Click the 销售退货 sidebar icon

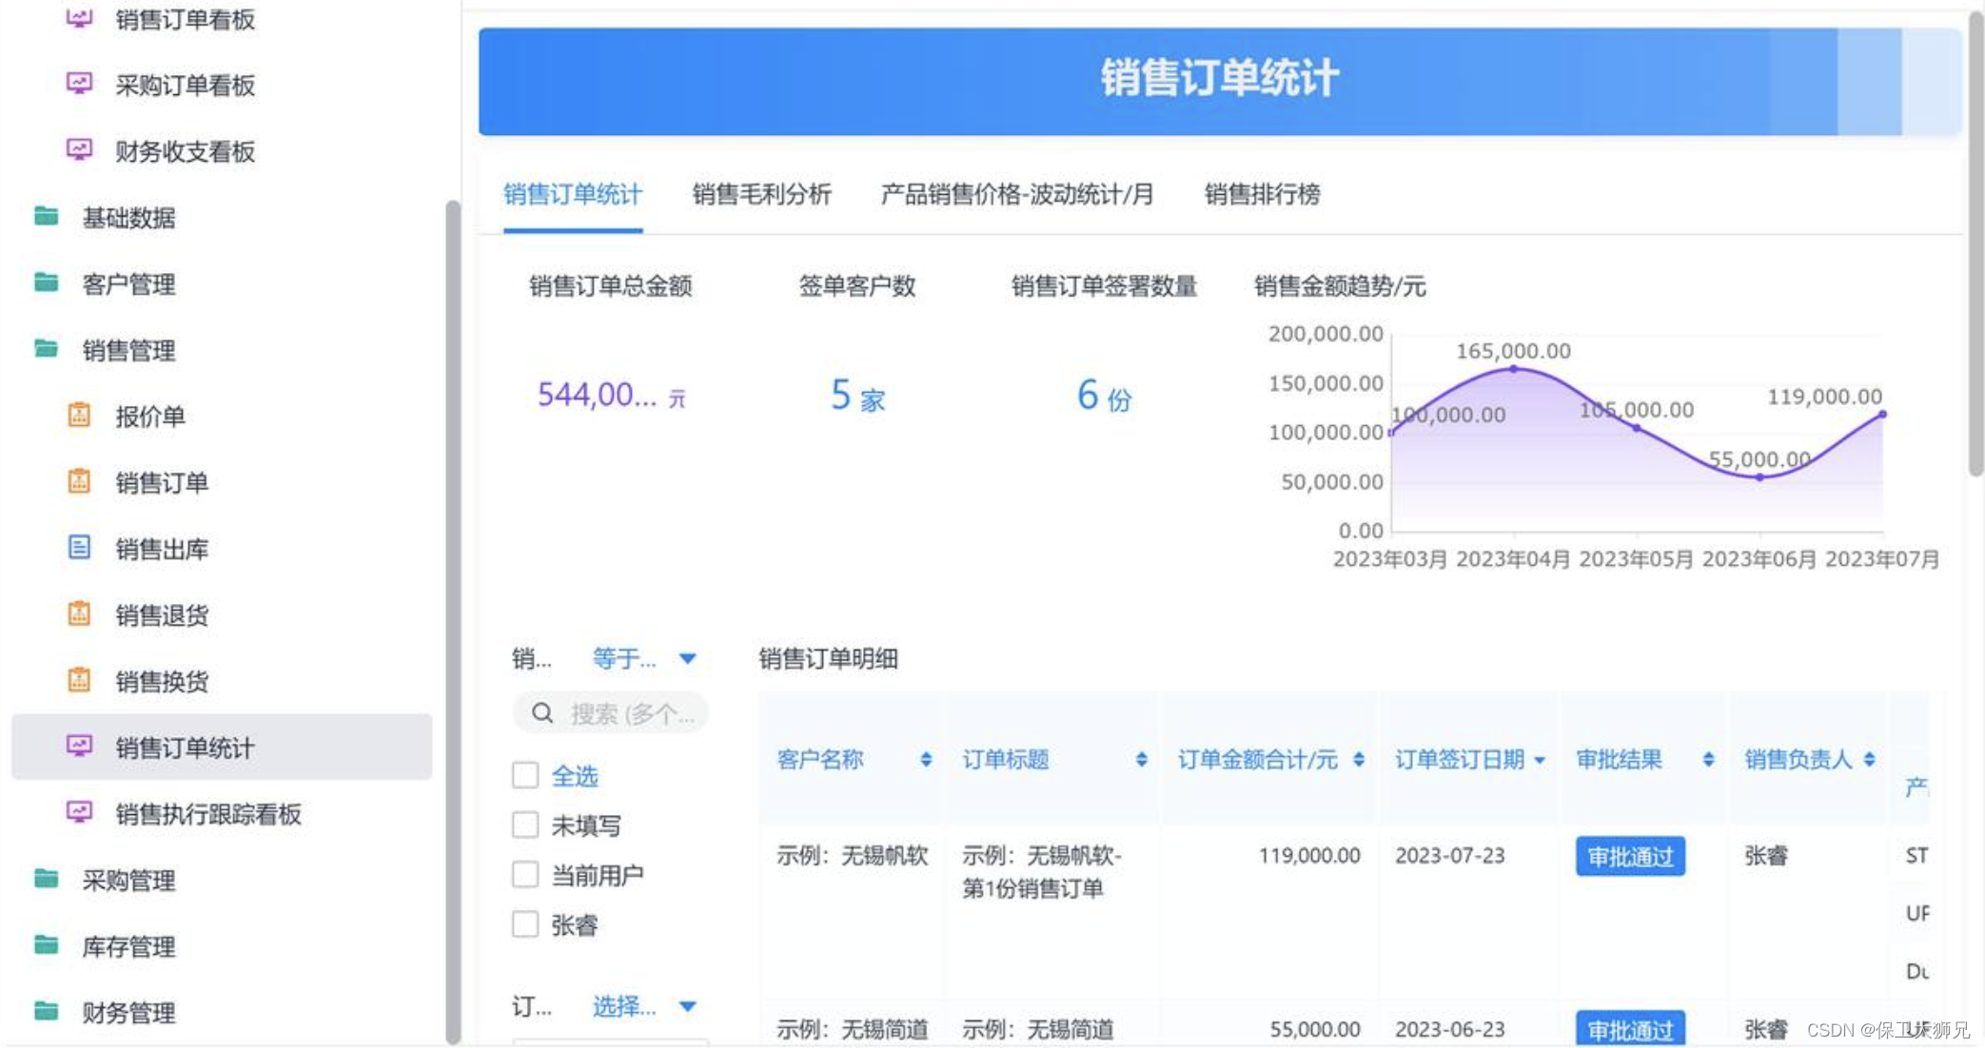coord(79,614)
